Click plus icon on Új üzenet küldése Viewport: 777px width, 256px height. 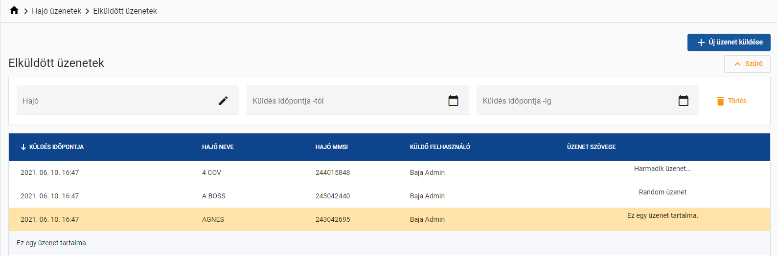tap(701, 43)
